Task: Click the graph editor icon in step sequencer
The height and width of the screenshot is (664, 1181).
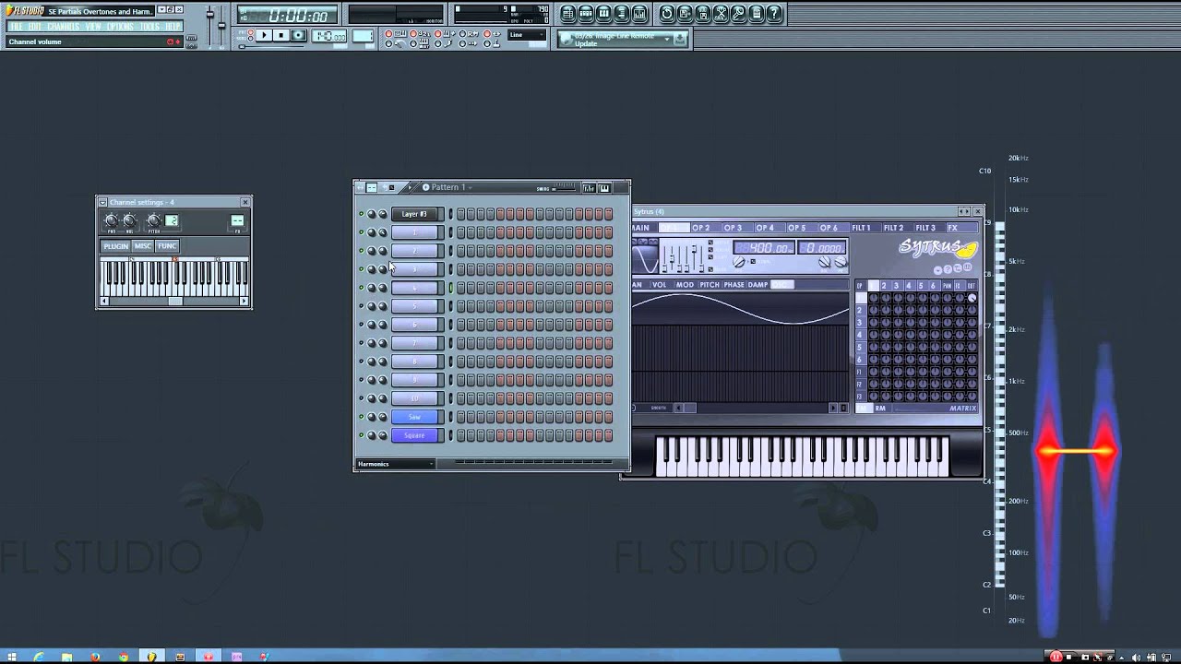Action: (x=589, y=188)
